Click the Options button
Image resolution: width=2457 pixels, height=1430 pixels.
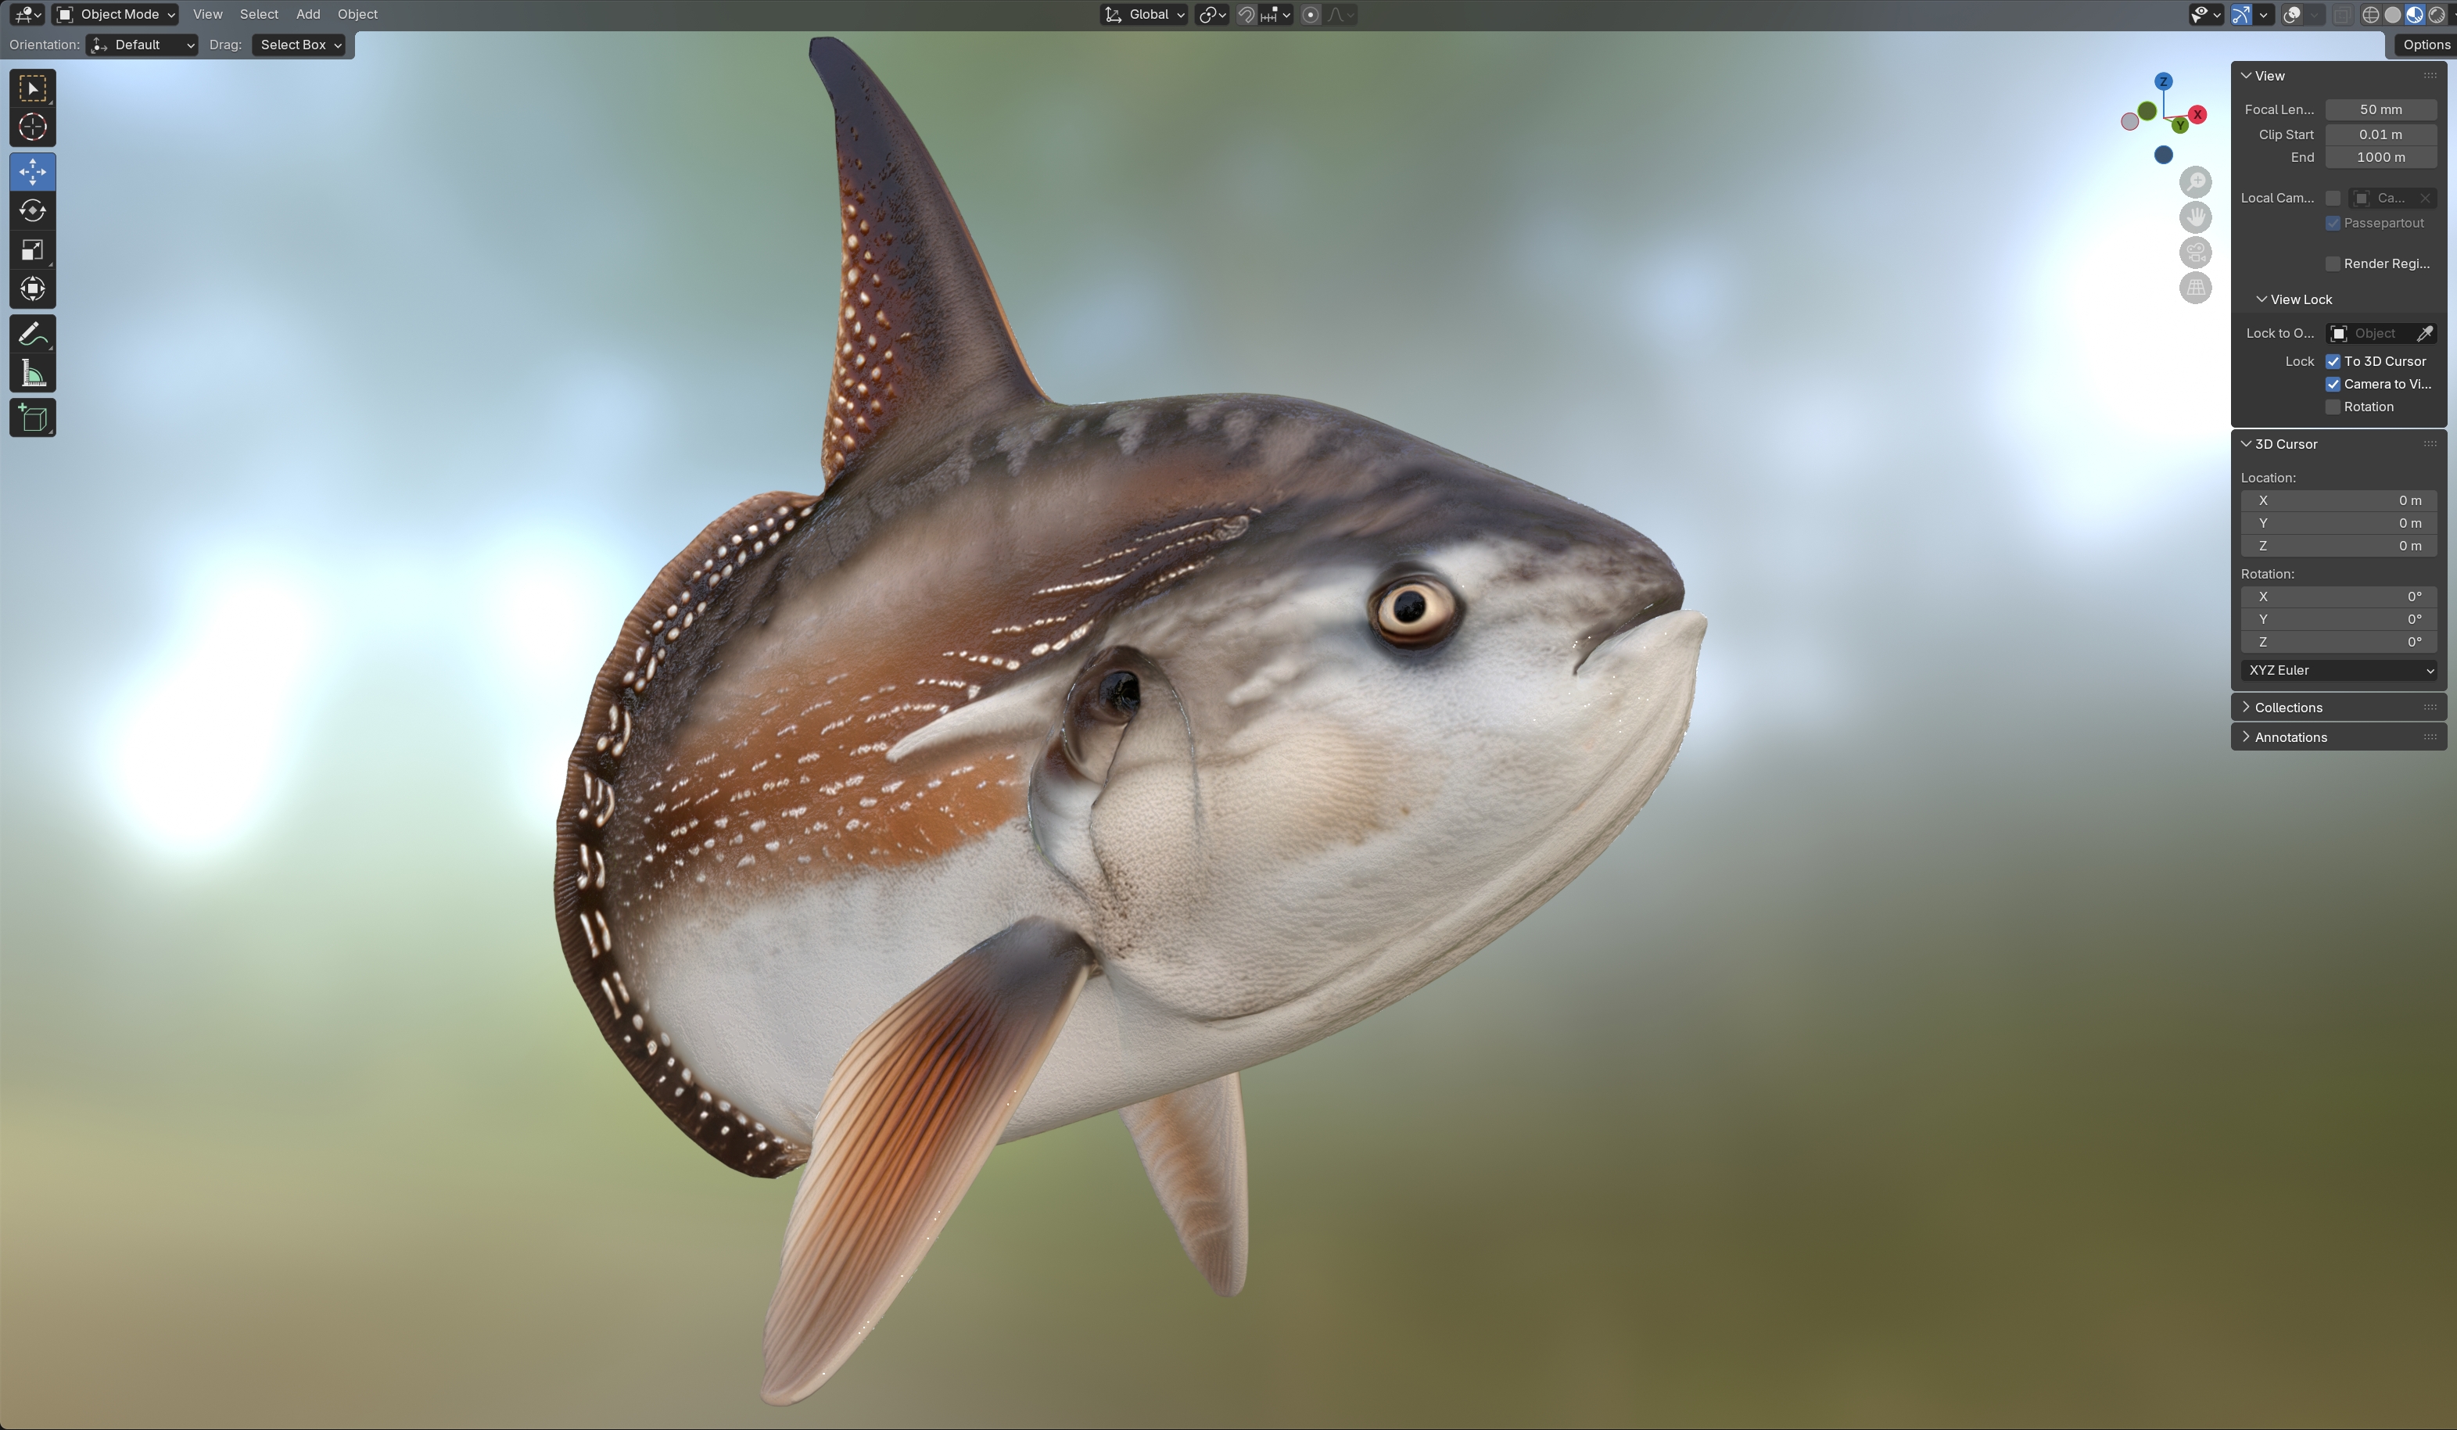2425,45
